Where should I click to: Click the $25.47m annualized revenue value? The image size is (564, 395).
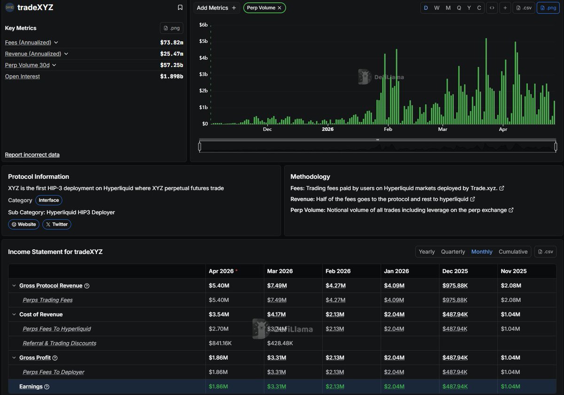point(172,54)
